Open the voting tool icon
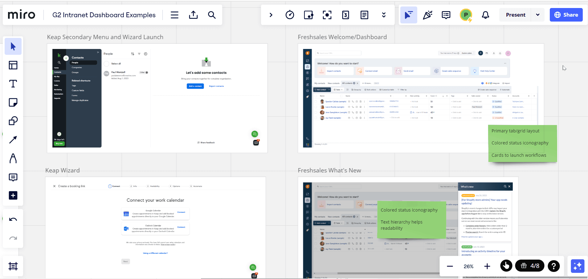This screenshot has height=279, width=588. coord(308,15)
